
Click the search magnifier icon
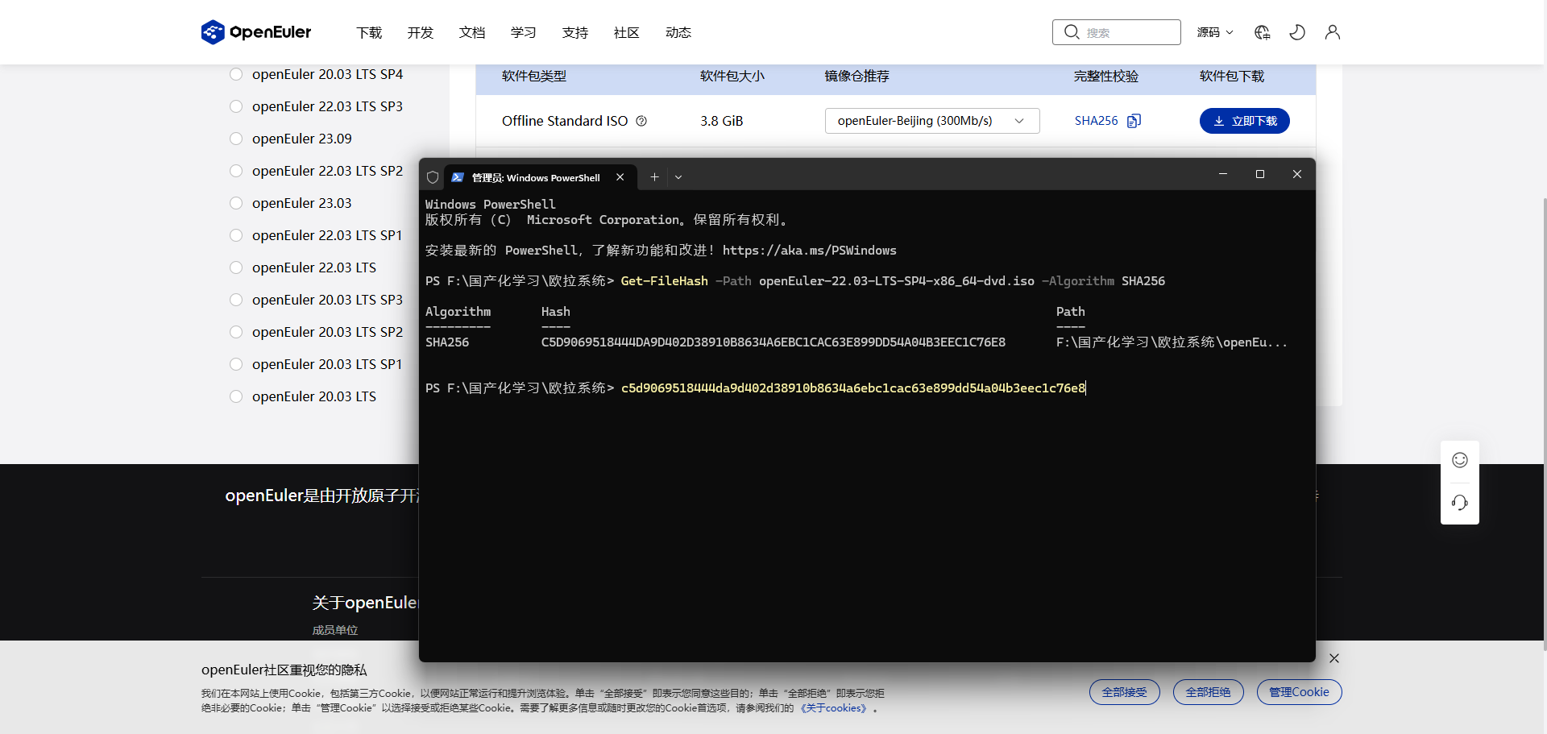click(x=1071, y=32)
